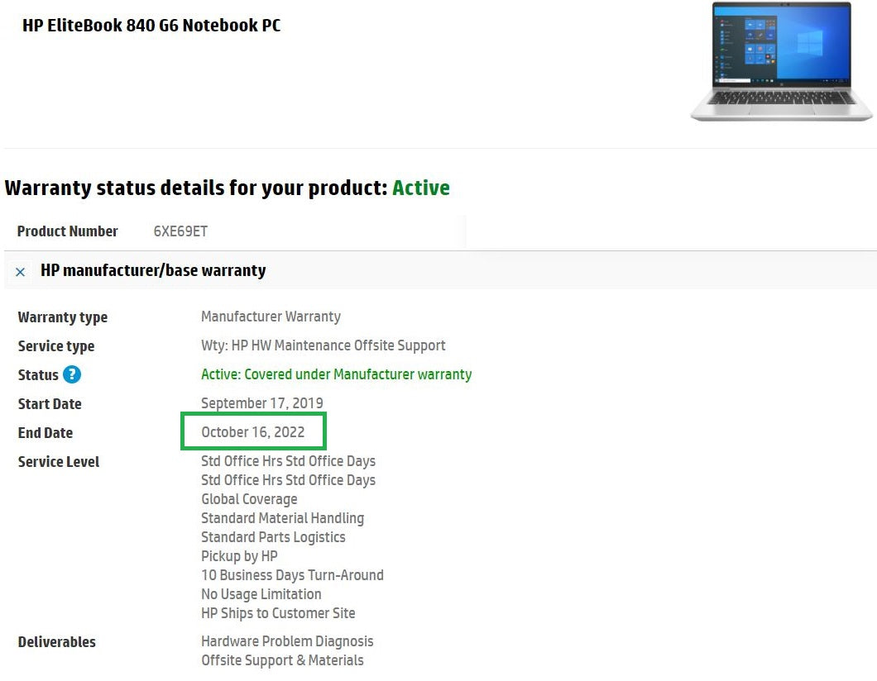Select the Global Coverage service level entry
This screenshot has height=681, width=877.
click(249, 499)
